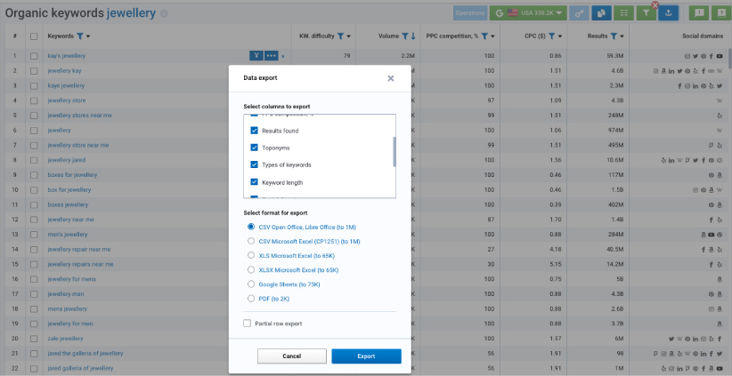Click the Volume column filter funnel
732x376 pixels.
(405, 36)
